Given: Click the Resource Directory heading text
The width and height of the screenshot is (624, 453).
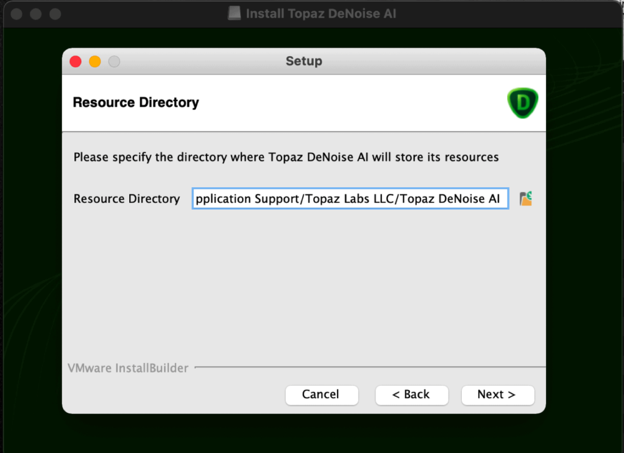Looking at the screenshot, I should coord(135,102).
